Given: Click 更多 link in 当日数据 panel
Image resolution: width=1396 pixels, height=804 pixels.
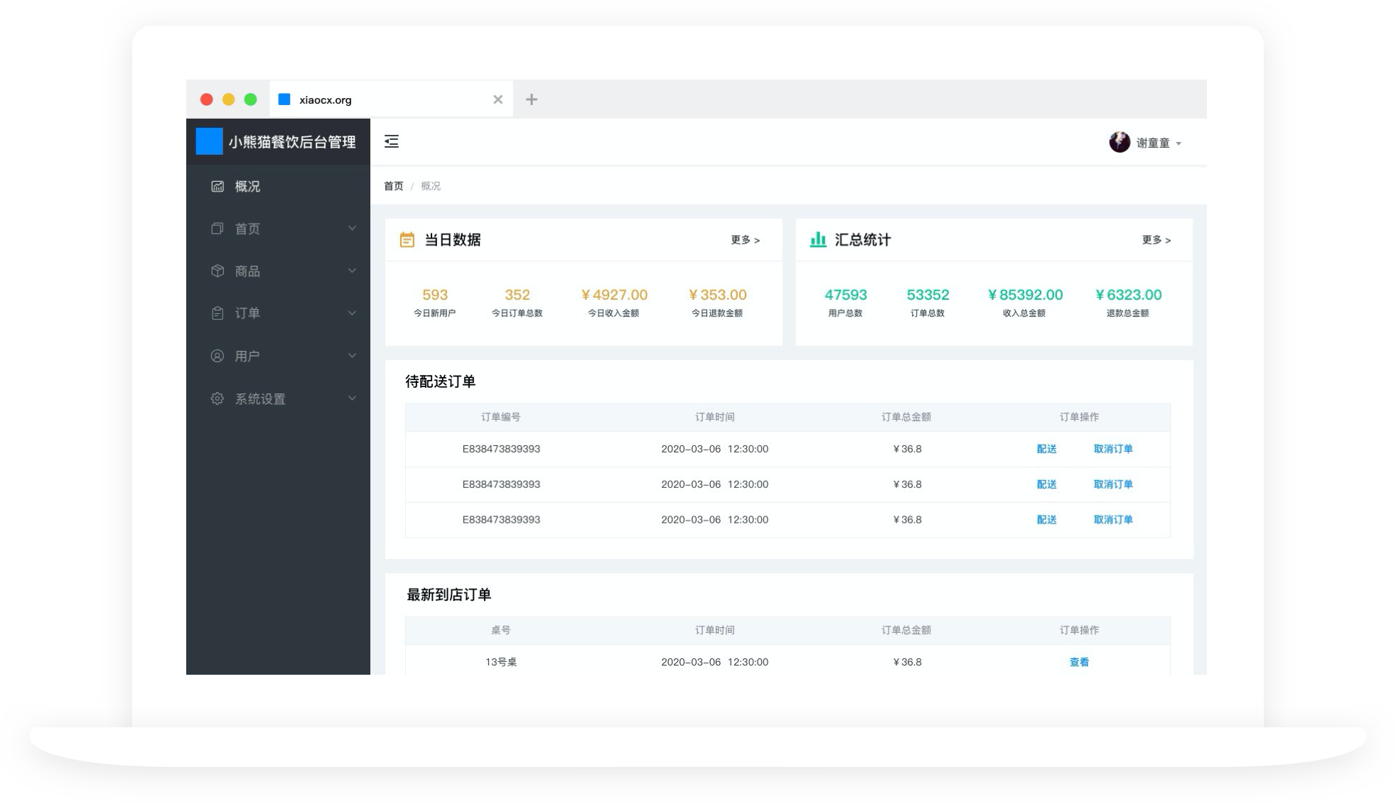Looking at the screenshot, I should point(745,240).
